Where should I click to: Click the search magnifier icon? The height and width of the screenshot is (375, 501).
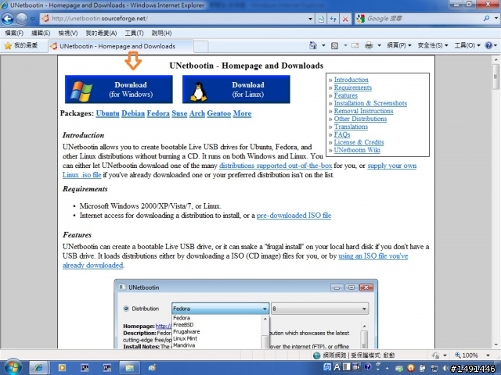click(x=486, y=19)
